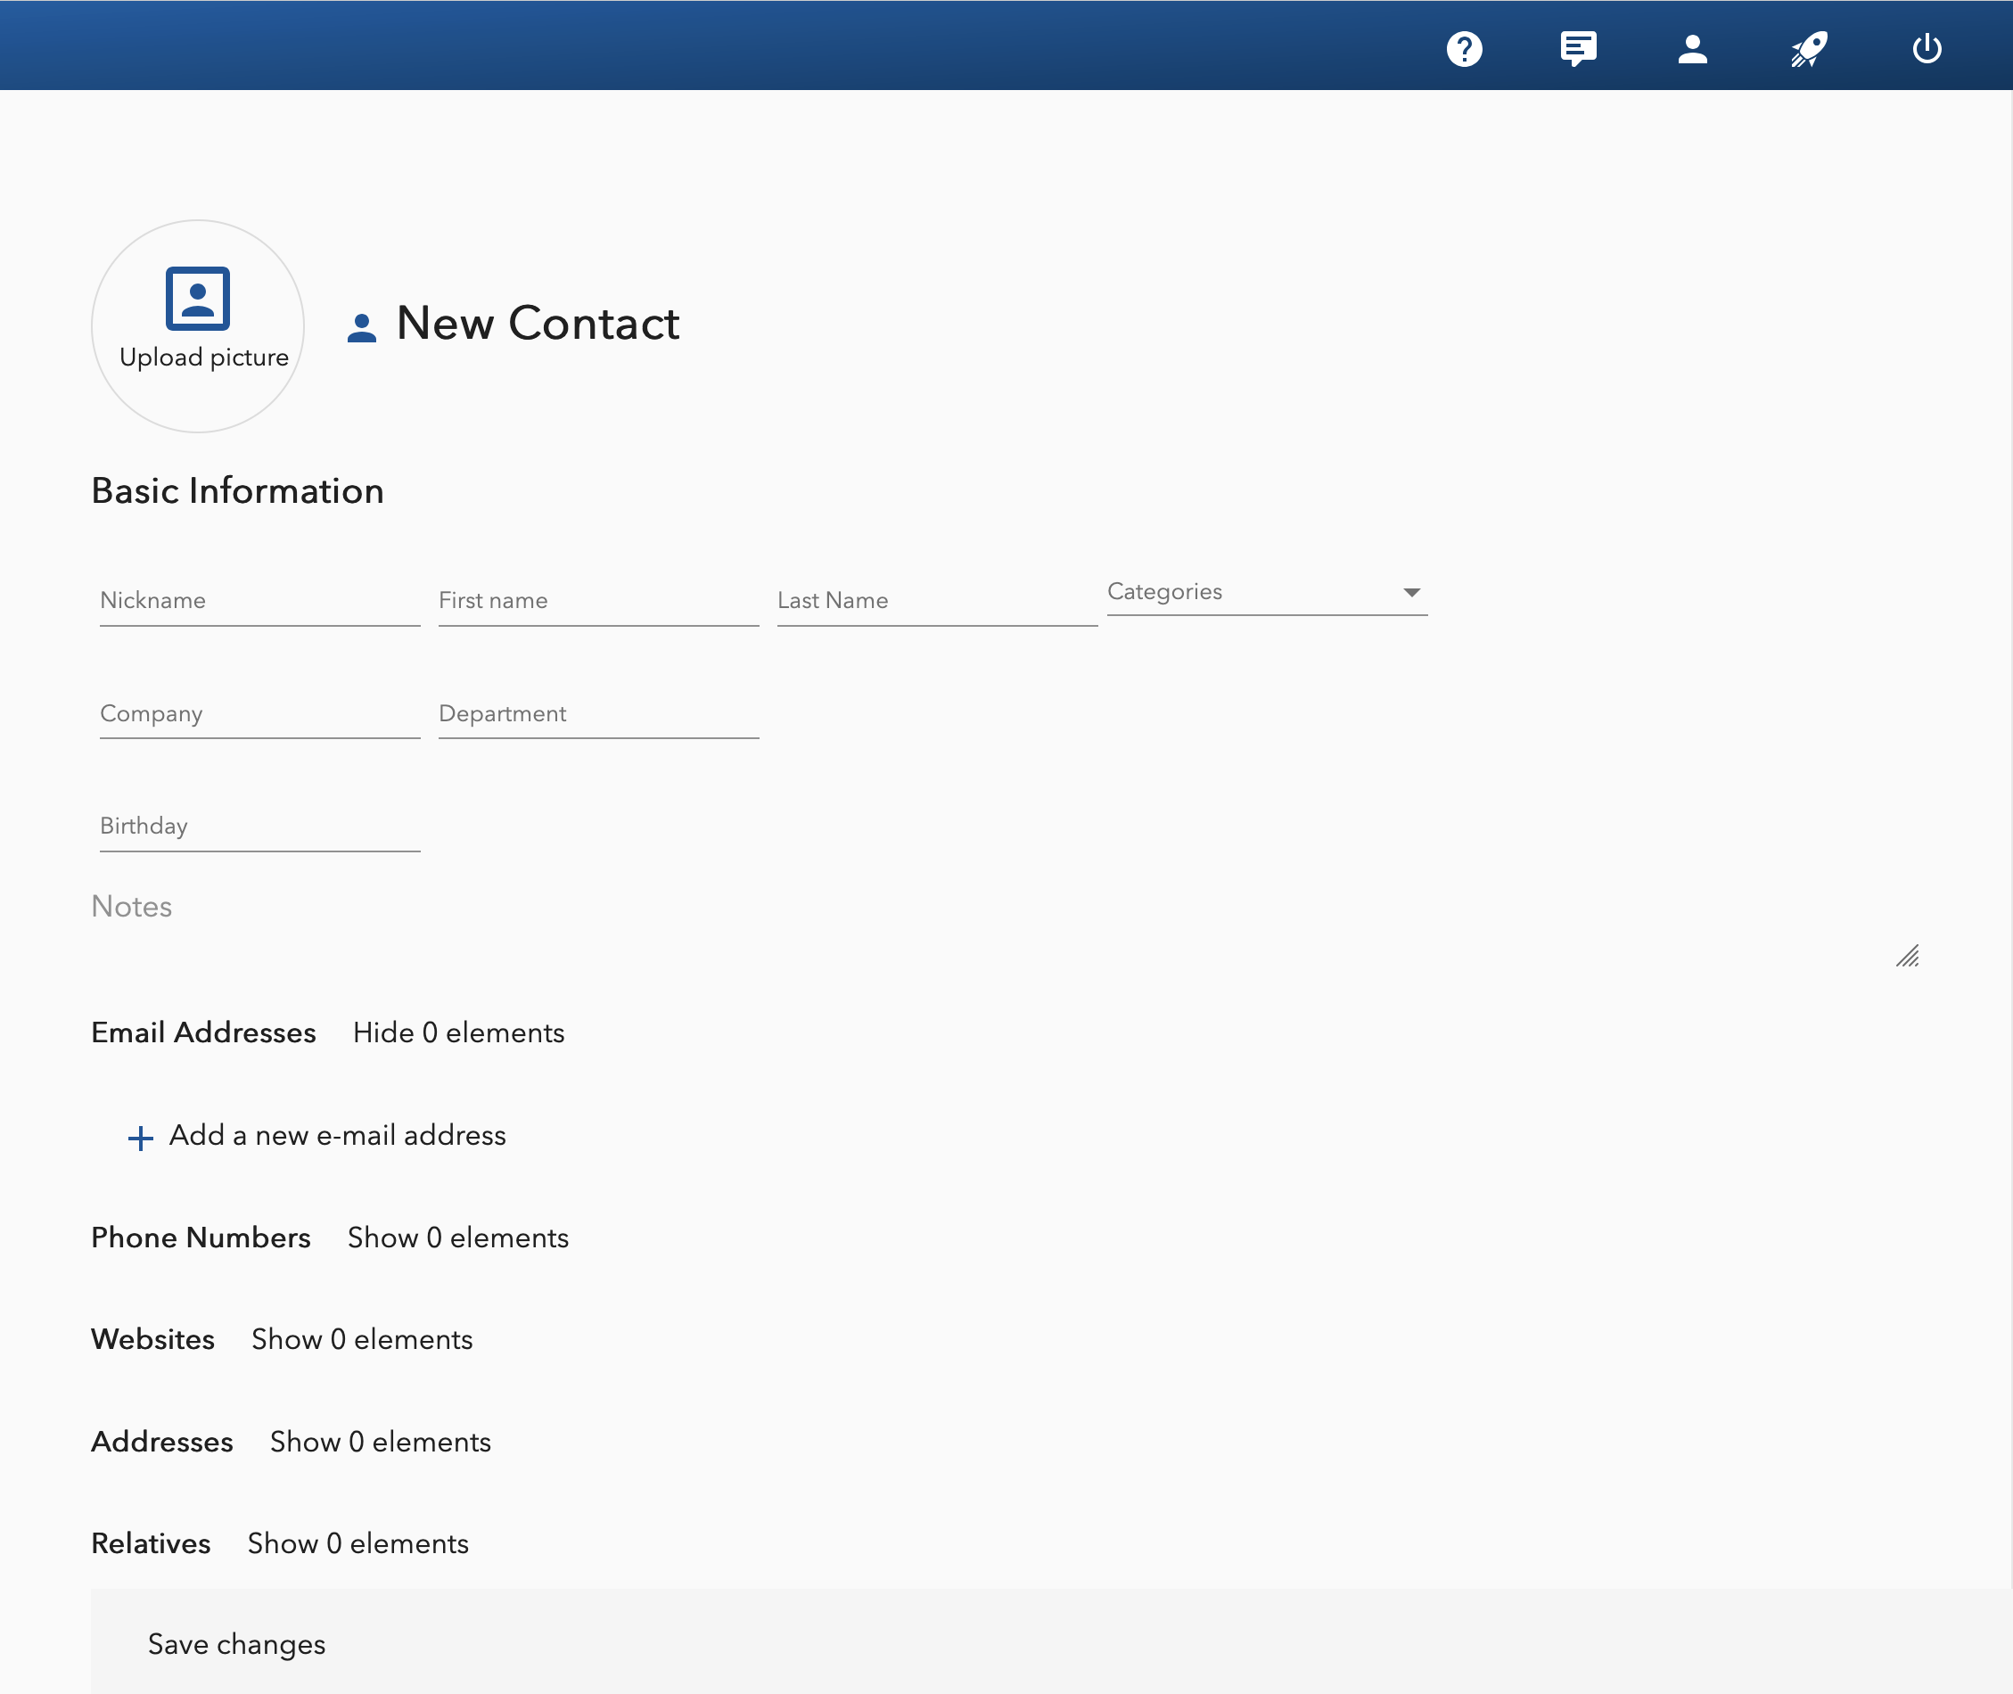Show 0 elements for Addresses
The height and width of the screenshot is (1694, 2013).
381,1443
